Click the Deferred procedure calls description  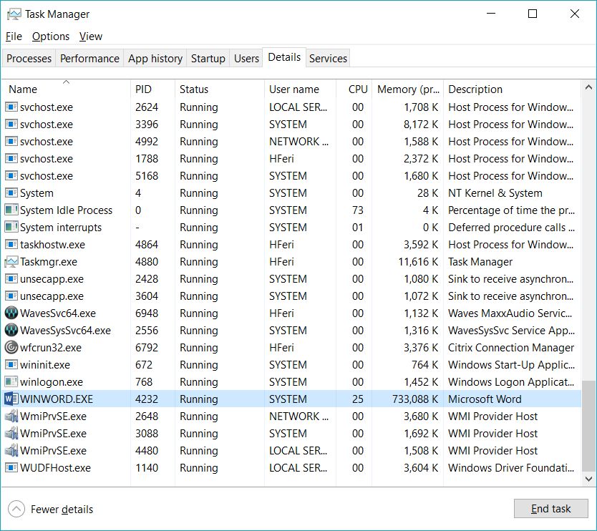coord(511,228)
